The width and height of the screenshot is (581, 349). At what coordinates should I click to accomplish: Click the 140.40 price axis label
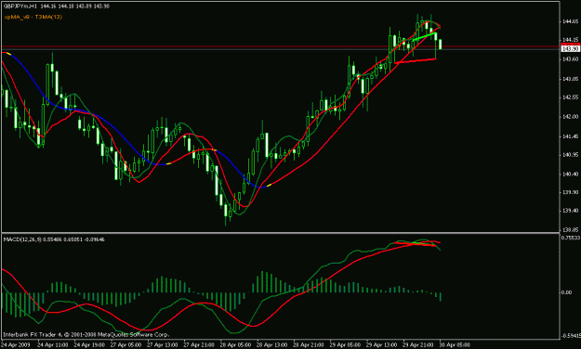pos(570,174)
